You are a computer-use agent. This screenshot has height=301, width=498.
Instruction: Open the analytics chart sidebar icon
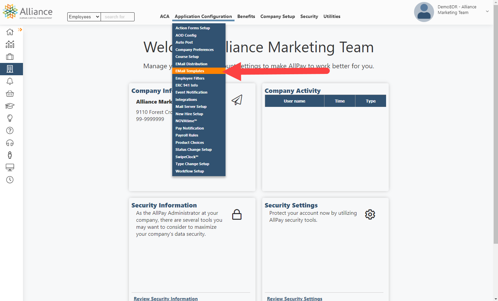click(10, 44)
